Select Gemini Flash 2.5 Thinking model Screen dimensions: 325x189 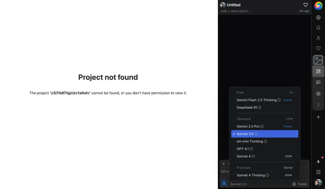click(265, 100)
